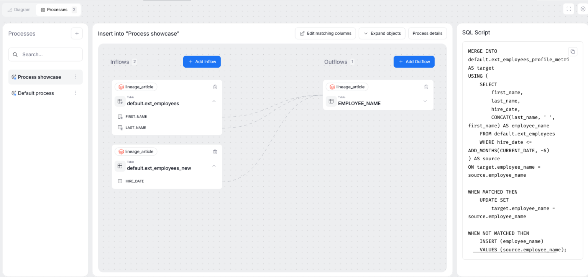Click table icon of default.ext_employees
This screenshot has width=588, height=277.
pyautogui.click(x=120, y=101)
